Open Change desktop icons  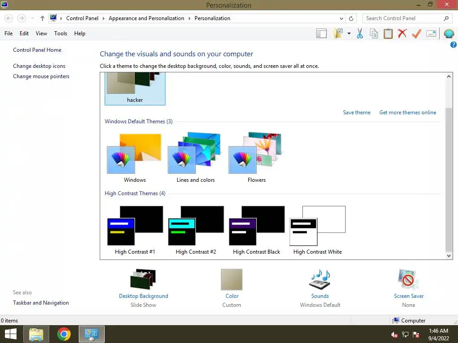click(x=39, y=66)
